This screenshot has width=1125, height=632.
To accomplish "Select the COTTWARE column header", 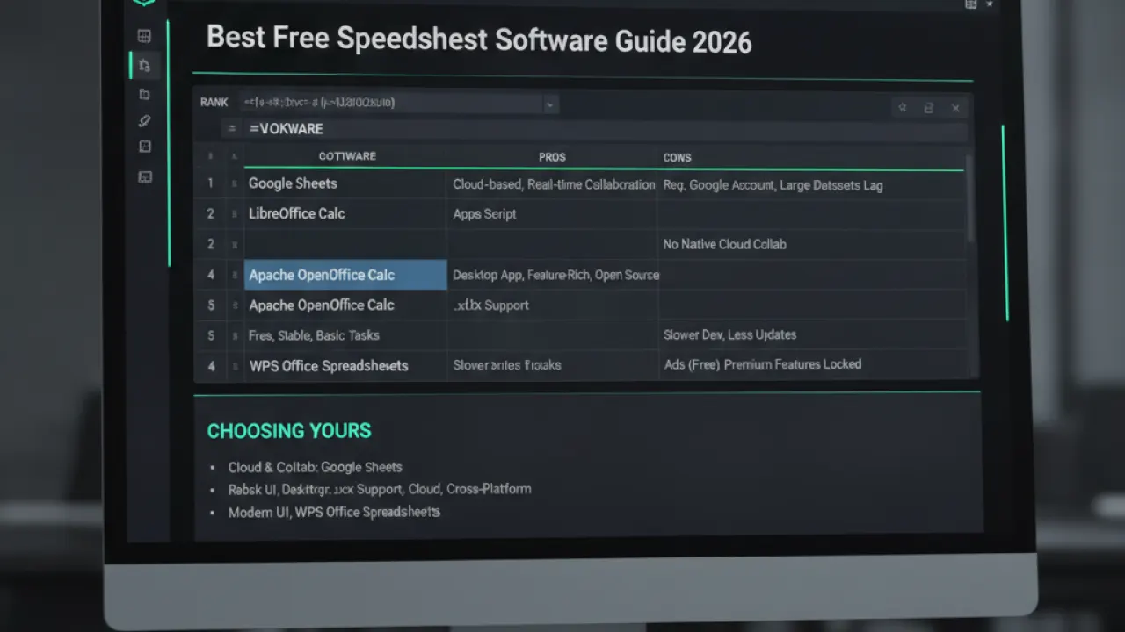I will pyautogui.click(x=347, y=156).
